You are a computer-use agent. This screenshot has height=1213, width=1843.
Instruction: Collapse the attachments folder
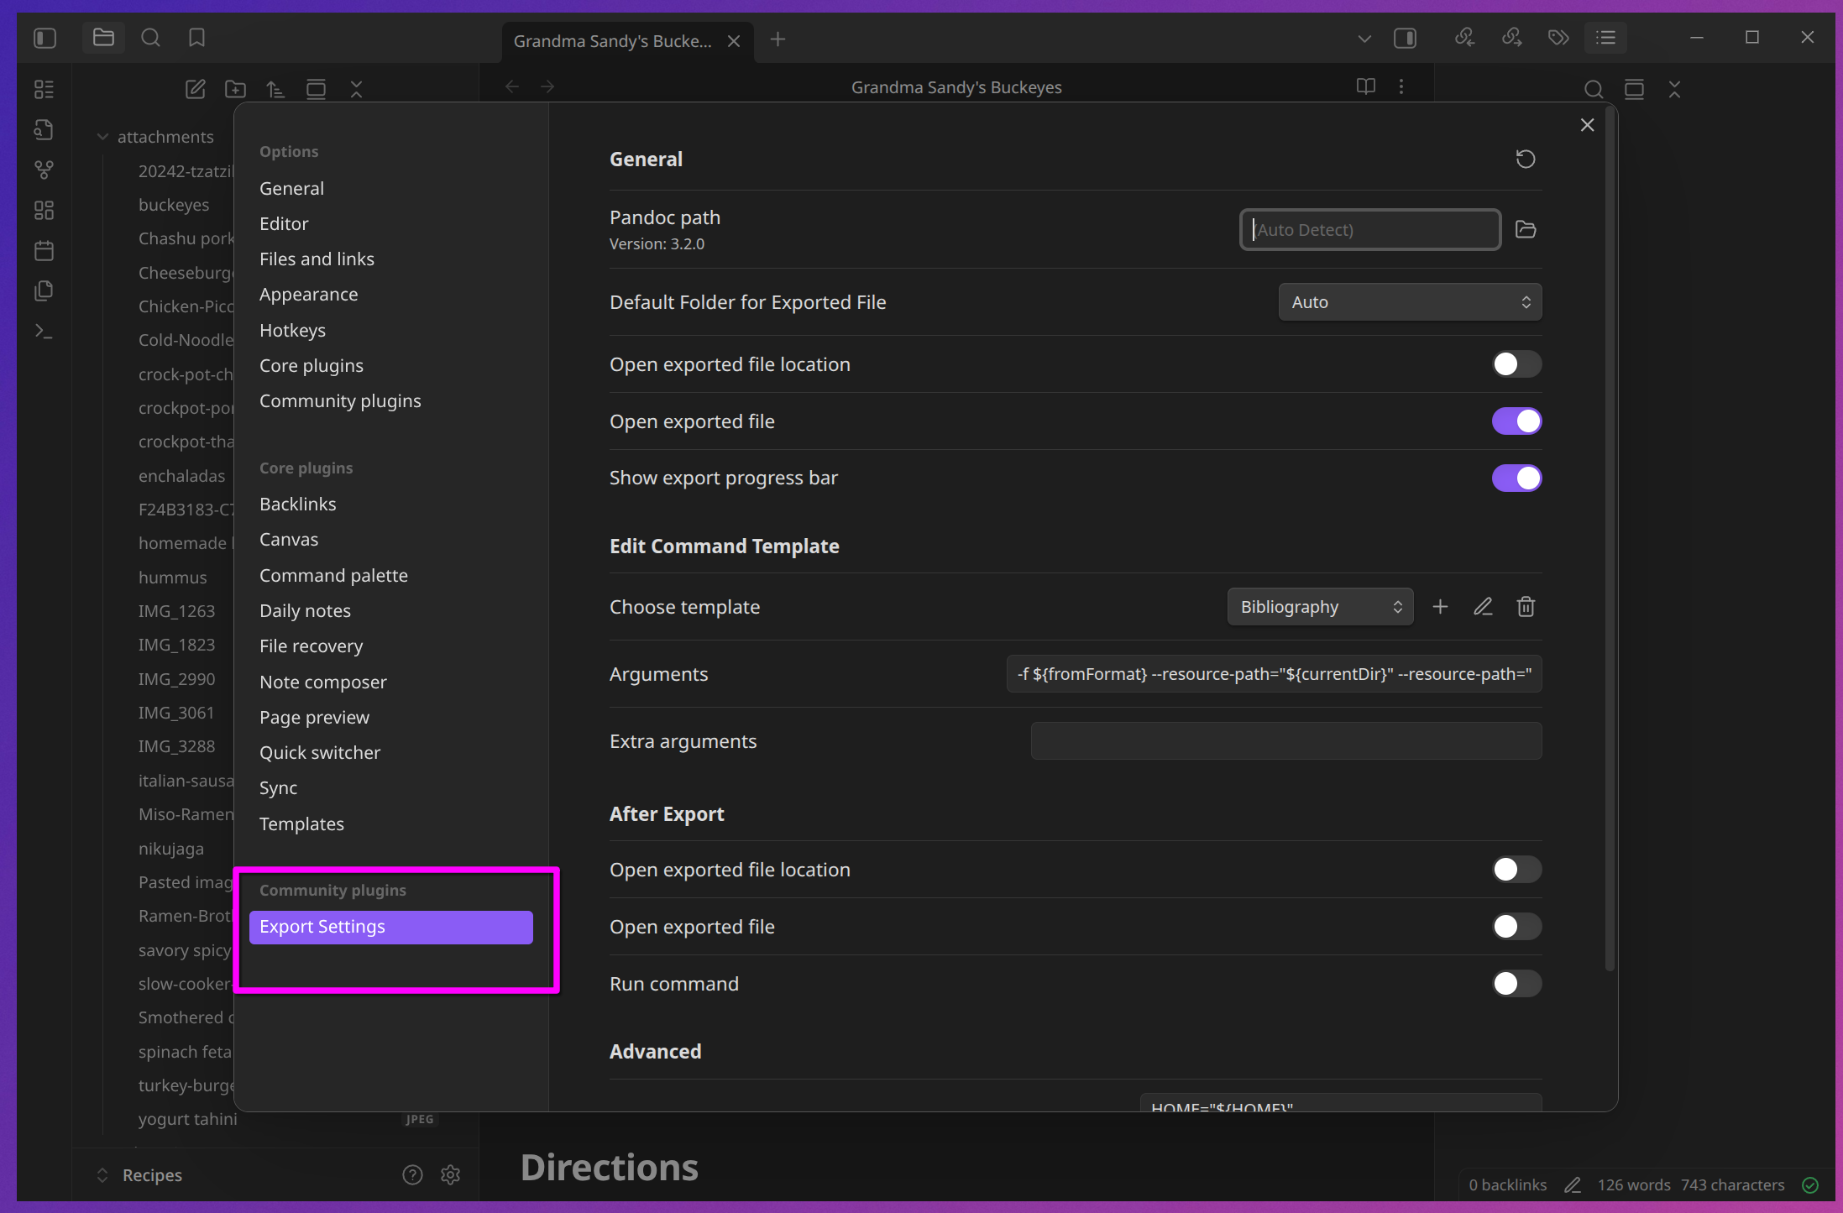[x=103, y=137]
